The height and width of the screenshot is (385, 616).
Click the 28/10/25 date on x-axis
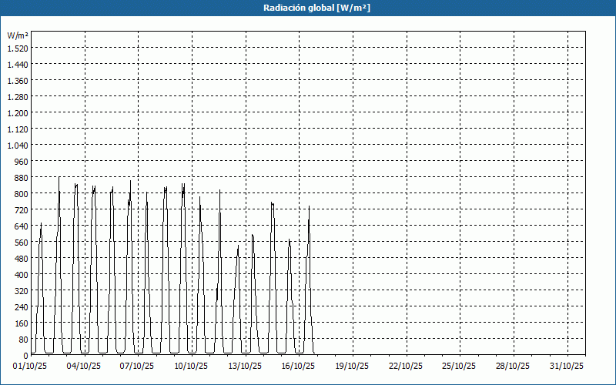[514, 367]
